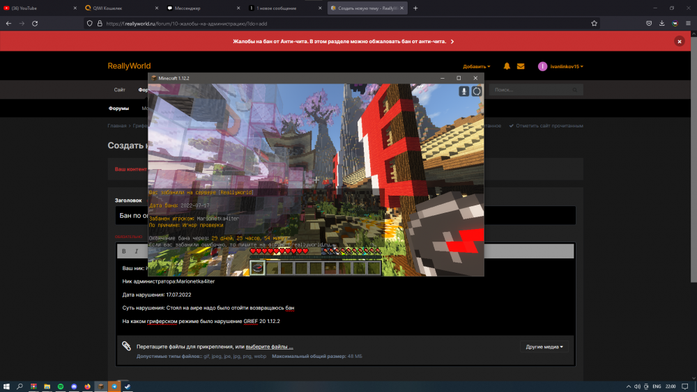697x392 pixels.
Task: Click the Дата нарушения line in editor
Action: click(x=157, y=295)
